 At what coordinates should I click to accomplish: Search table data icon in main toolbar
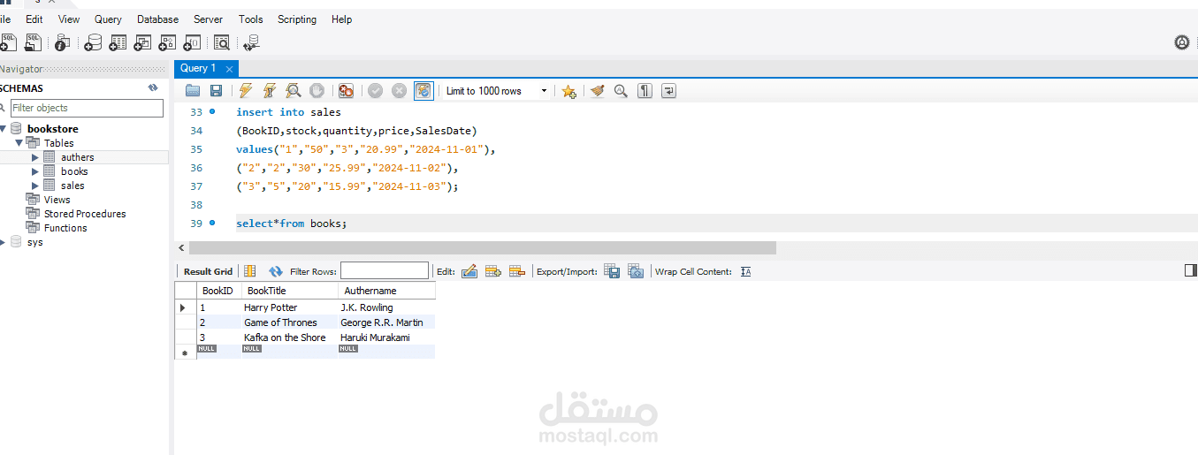coord(222,42)
